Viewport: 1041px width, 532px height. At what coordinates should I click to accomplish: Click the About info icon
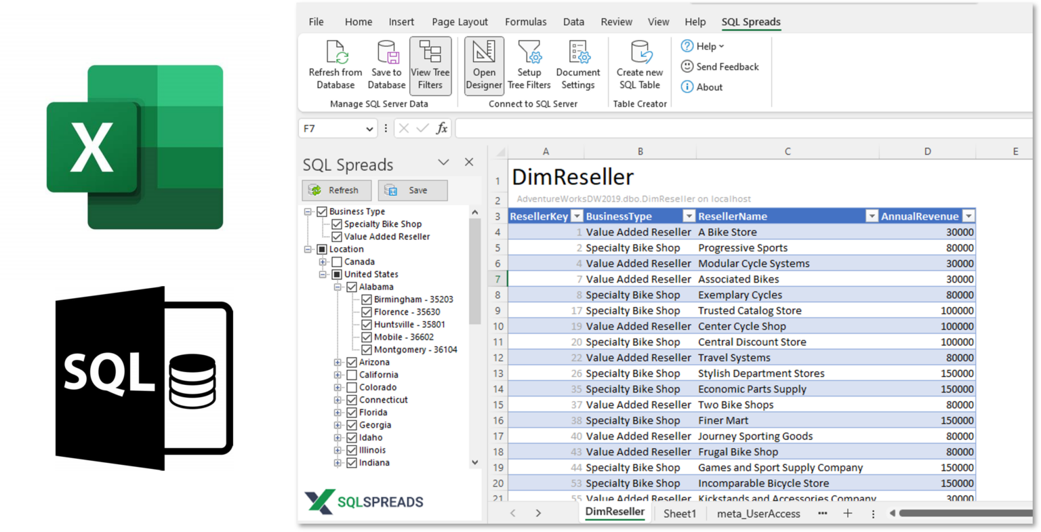687,87
